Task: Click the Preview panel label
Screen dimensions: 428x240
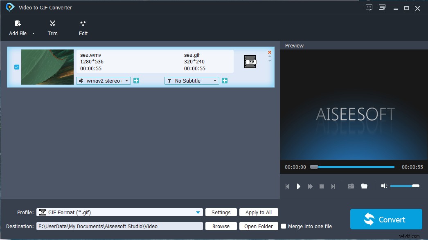Action: [294, 45]
